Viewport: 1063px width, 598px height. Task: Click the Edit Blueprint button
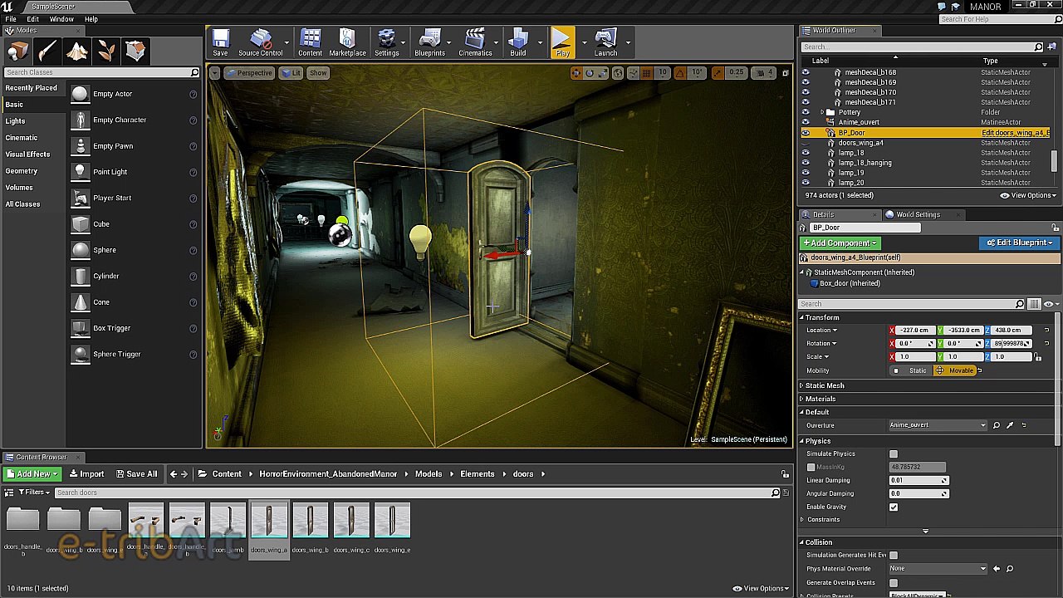click(x=1020, y=243)
